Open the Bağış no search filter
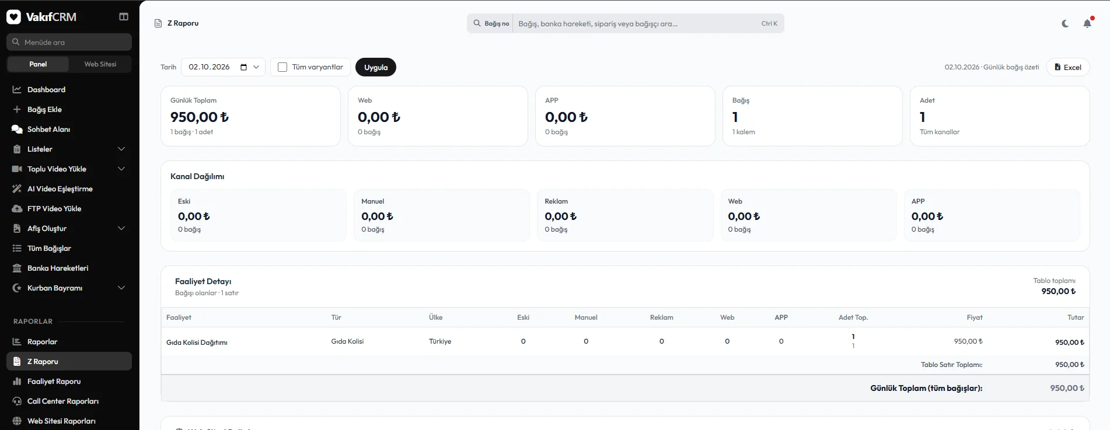 [x=490, y=23]
